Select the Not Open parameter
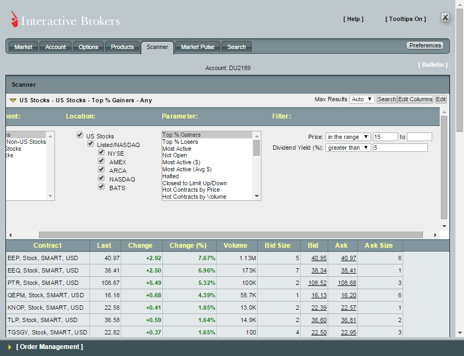Screen dimensions: 464x356 pos(207,155)
